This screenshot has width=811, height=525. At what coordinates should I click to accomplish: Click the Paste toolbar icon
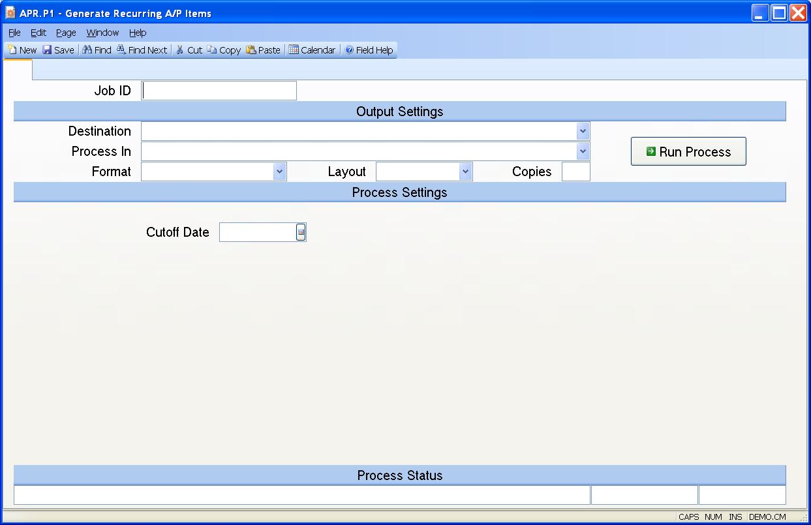(263, 50)
